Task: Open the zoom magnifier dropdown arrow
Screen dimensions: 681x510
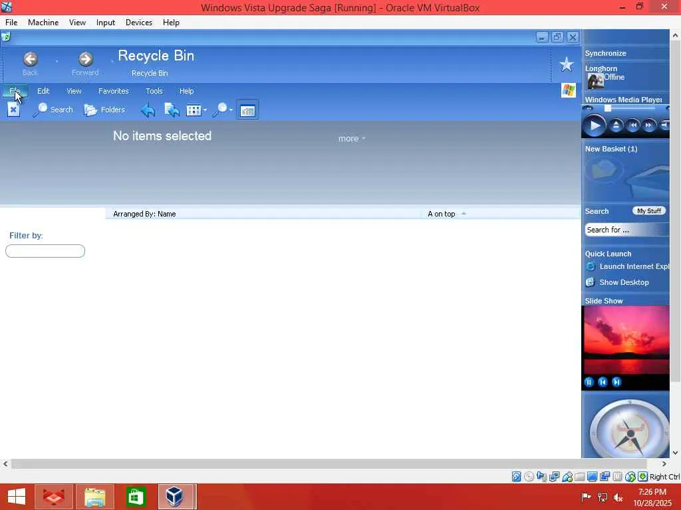Action: (x=231, y=110)
